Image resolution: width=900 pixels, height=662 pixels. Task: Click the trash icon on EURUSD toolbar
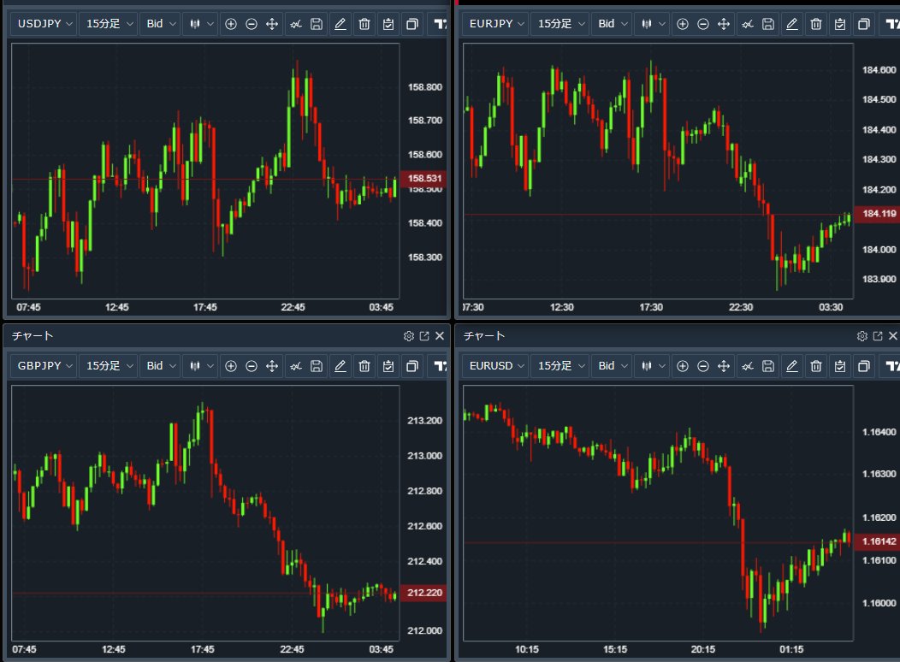pos(816,366)
